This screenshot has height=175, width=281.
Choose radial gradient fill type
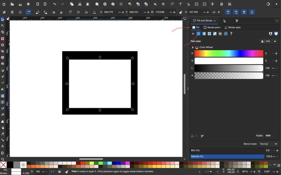point(209,34)
